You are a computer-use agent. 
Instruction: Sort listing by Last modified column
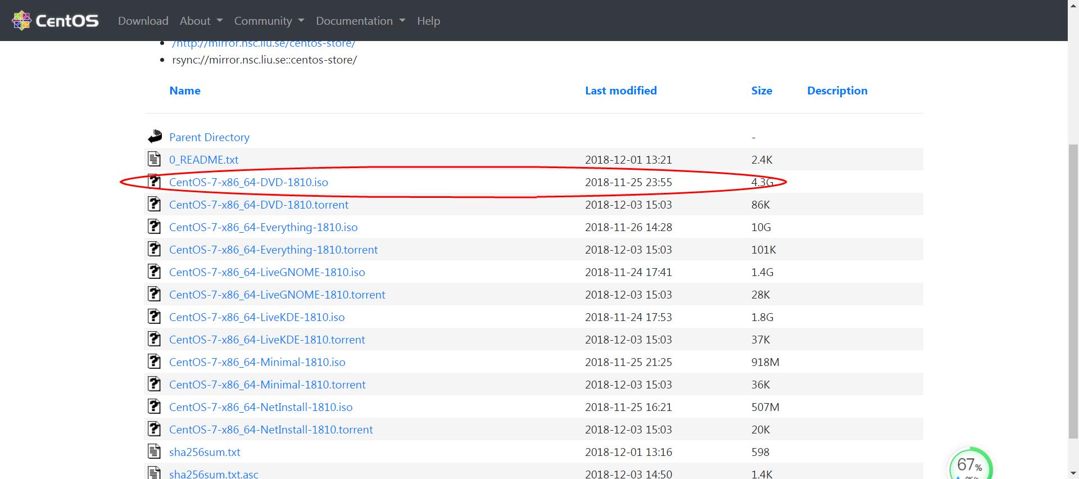620,91
